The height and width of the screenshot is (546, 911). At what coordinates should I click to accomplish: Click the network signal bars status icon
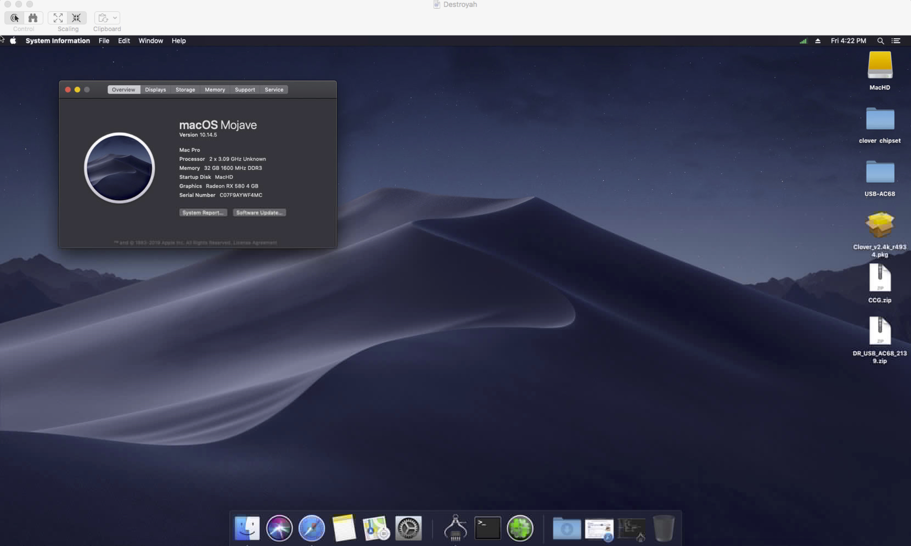tap(803, 41)
